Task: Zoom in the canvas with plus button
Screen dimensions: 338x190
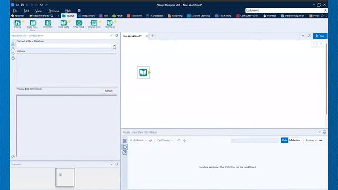Action: click(x=321, y=44)
